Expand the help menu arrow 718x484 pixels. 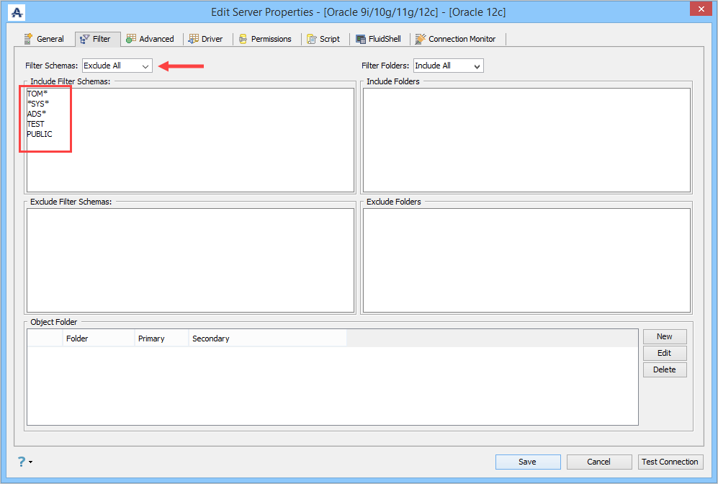(31, 462)
